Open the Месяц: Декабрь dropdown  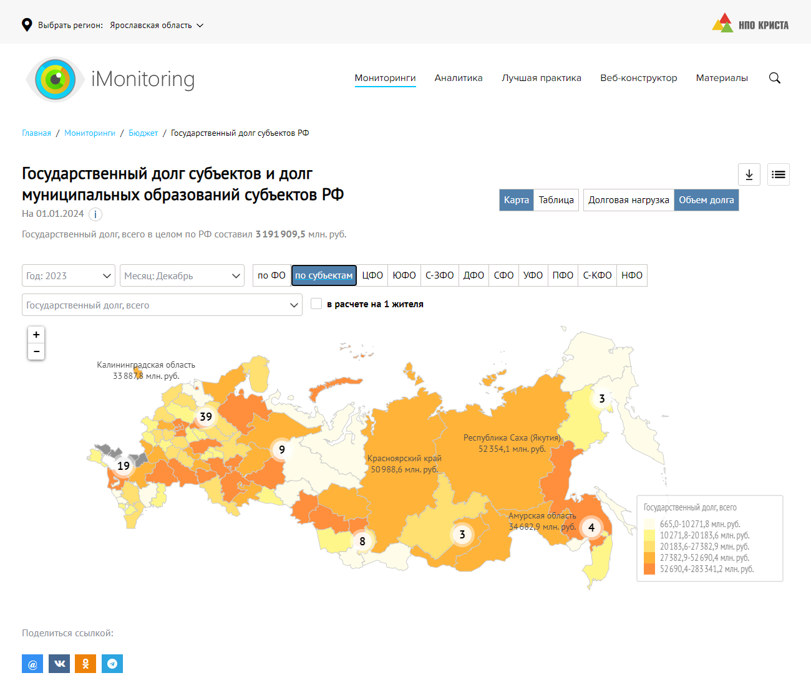tap(182, 275)
